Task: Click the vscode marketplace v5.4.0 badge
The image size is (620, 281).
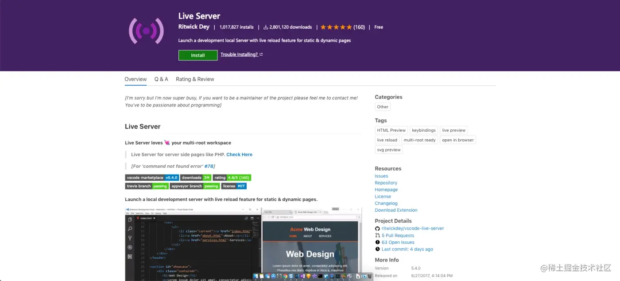Action: click(152, 178)
